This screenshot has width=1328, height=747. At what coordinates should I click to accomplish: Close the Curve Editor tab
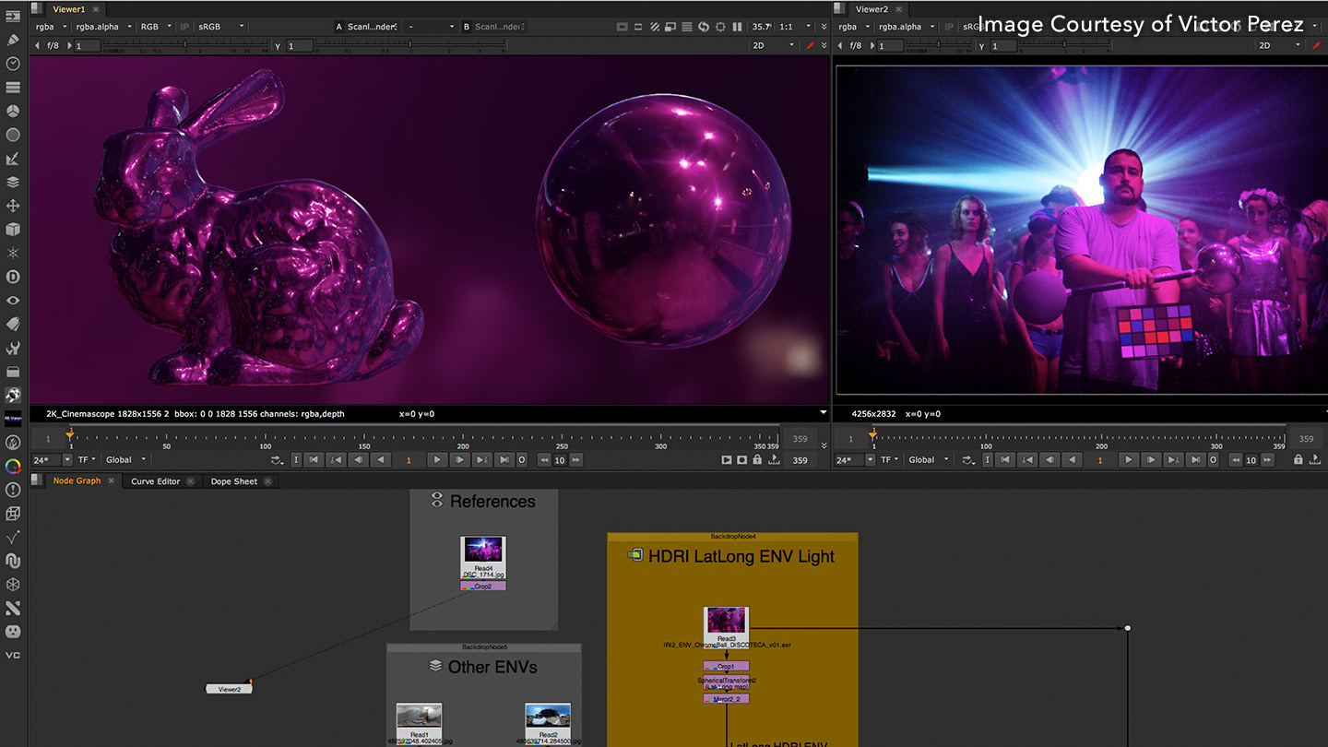click(191, 481)
